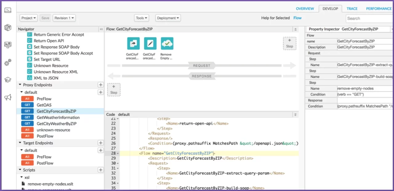Add a request Step at top right
The height and width of the screenshot is (191, 394).
289,43
